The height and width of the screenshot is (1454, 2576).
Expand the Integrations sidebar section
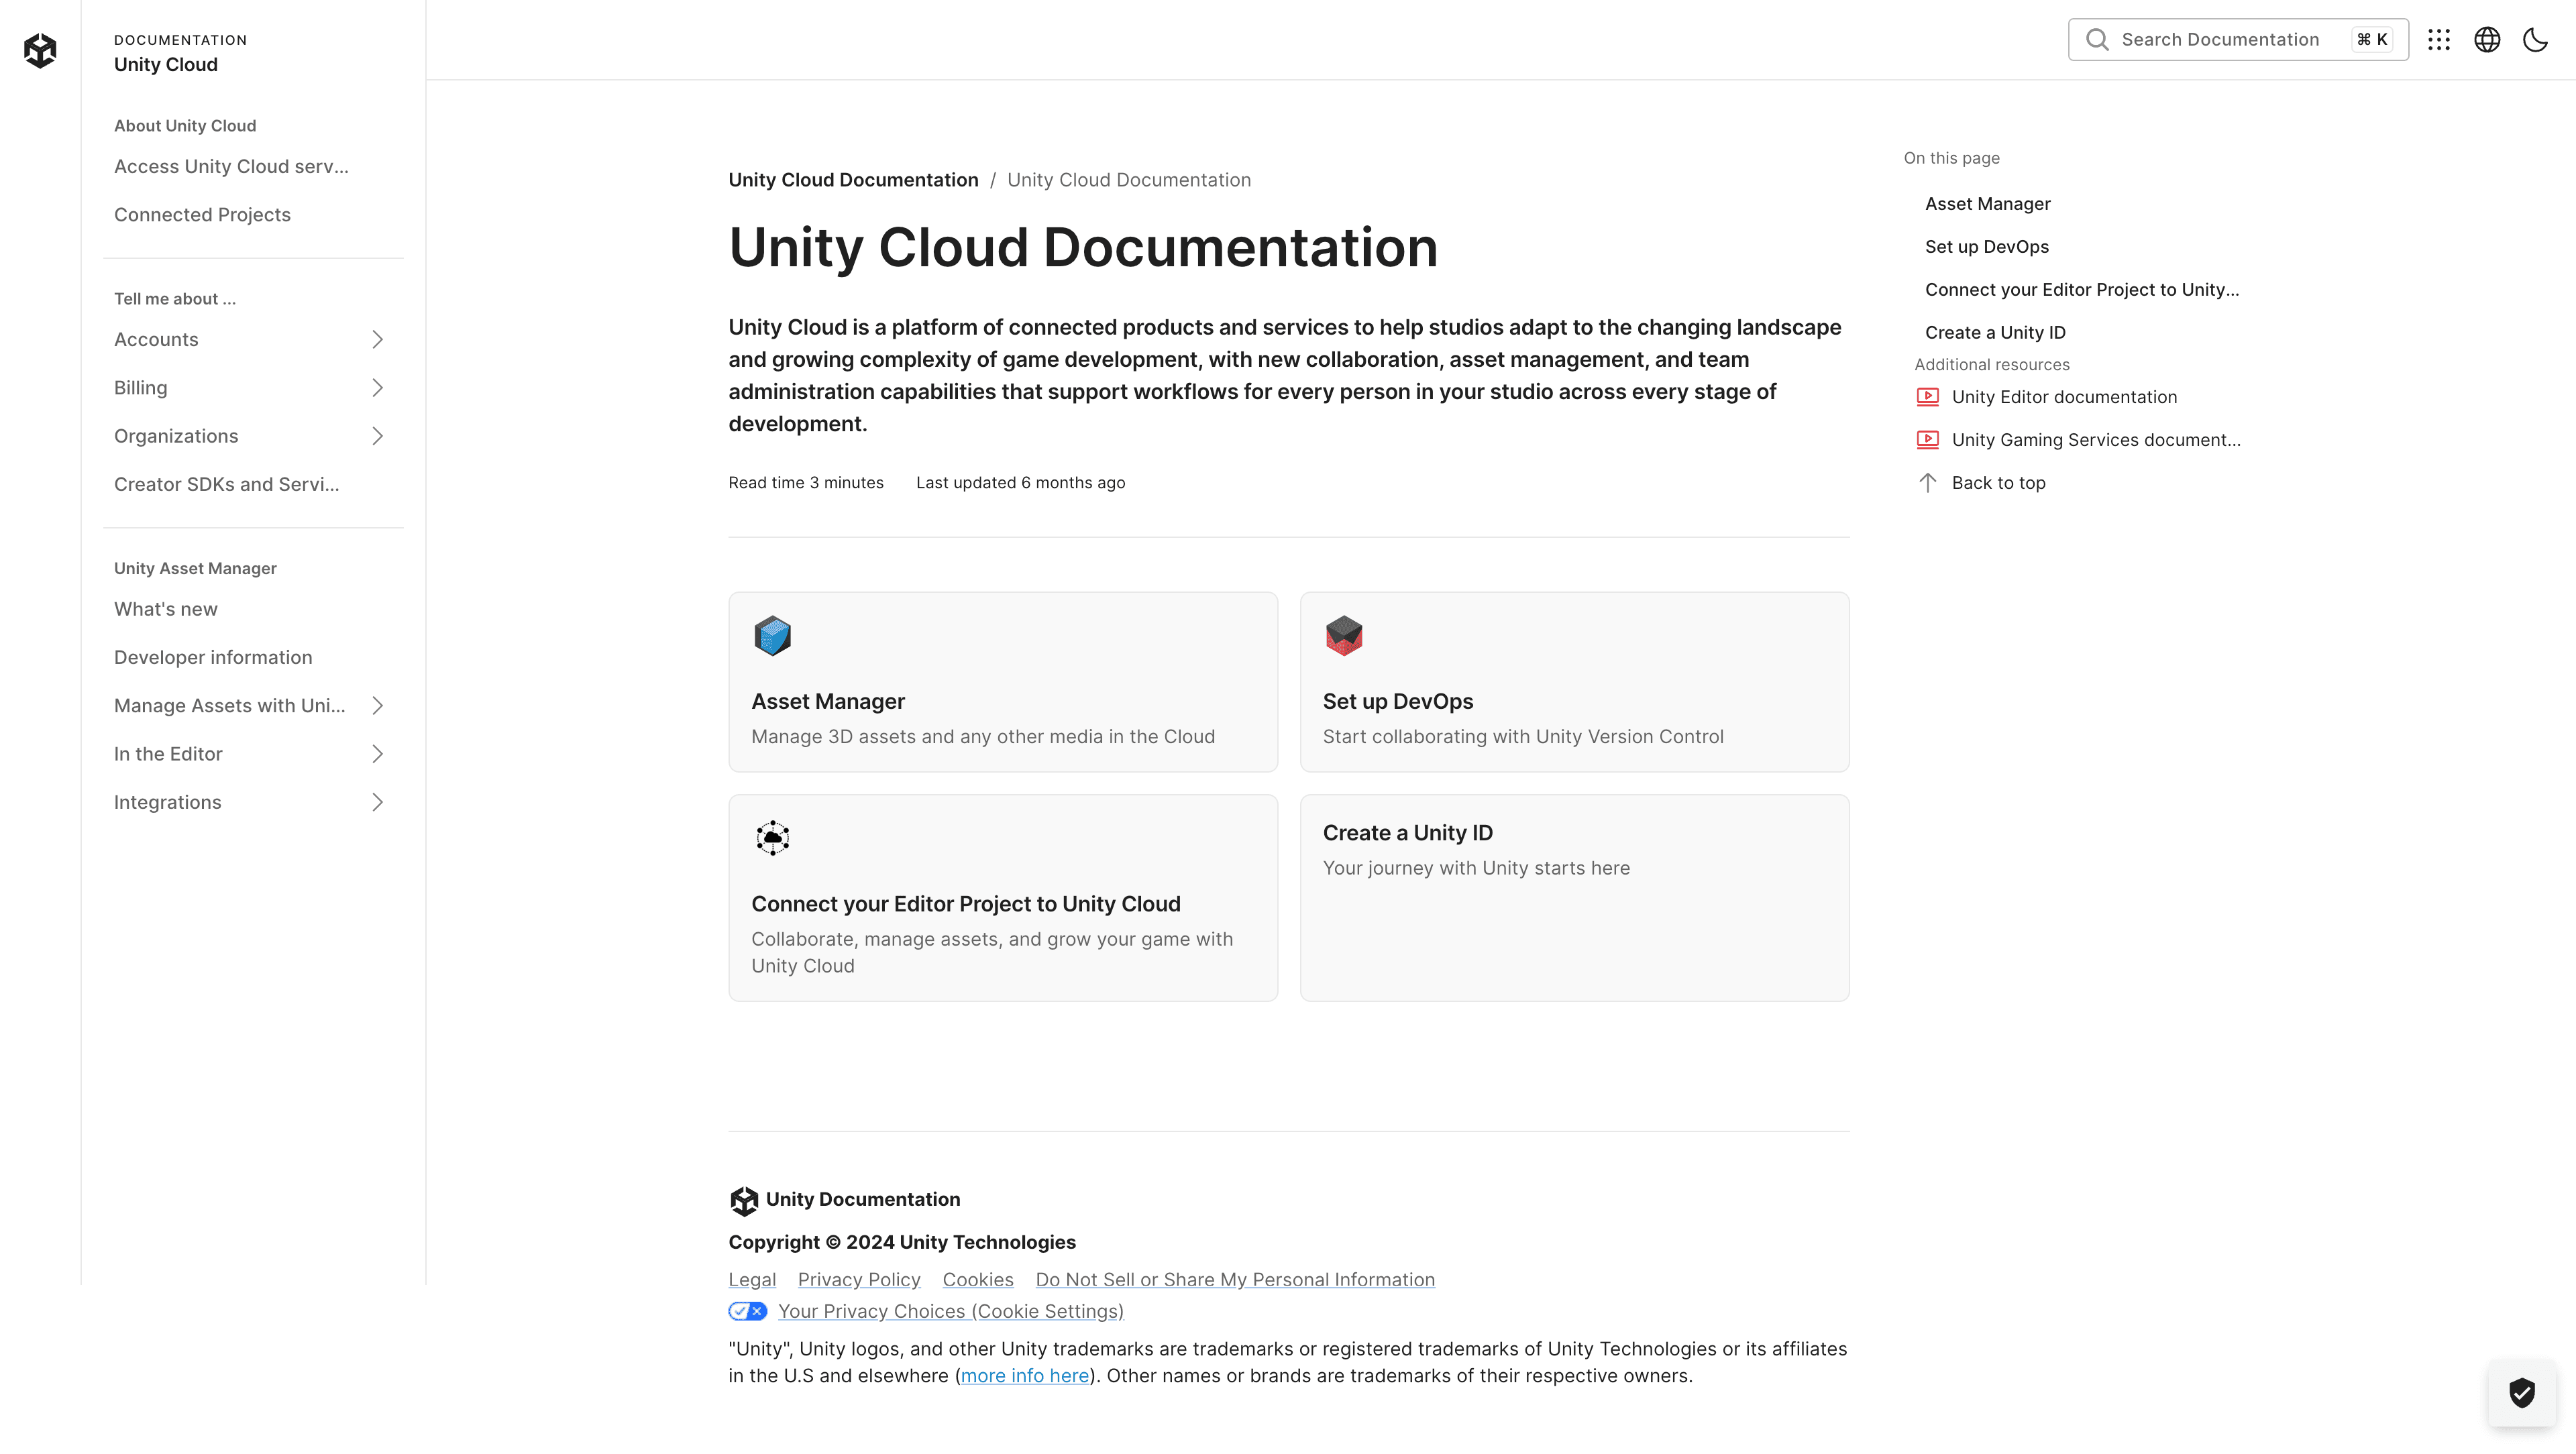[x=377, y=802]
